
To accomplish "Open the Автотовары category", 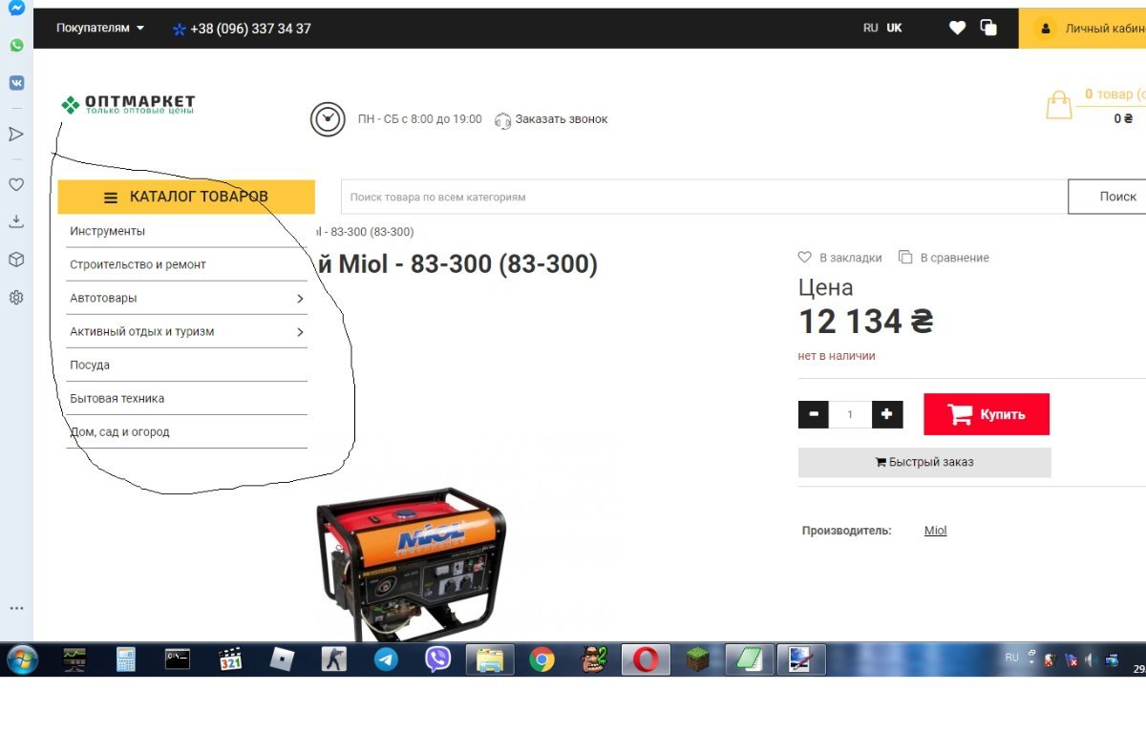I will tap(103, 298).
